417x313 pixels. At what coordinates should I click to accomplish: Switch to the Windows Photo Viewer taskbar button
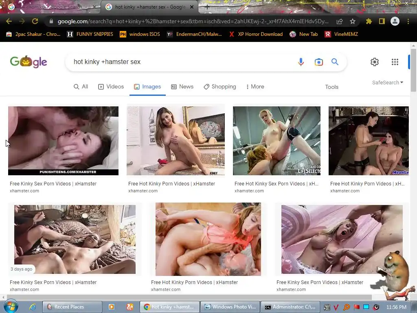tap(230, 307)
